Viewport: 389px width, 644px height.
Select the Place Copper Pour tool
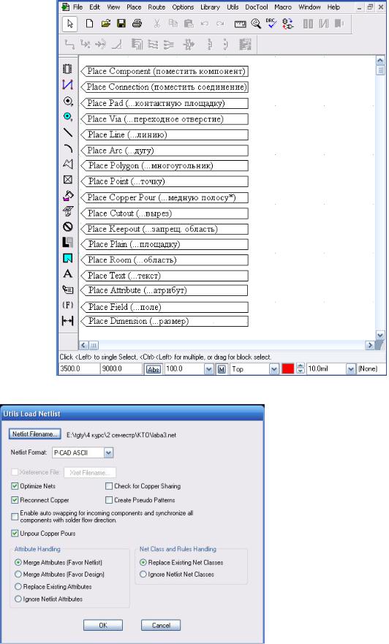pos(68,195)
